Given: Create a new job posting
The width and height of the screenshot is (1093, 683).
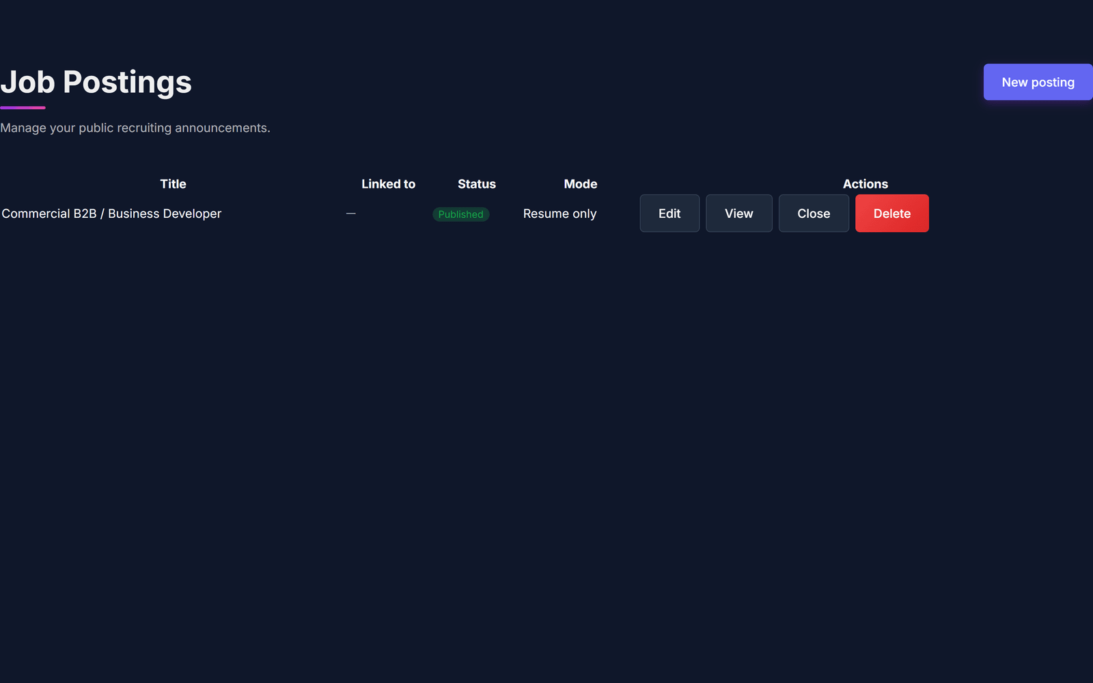Looking at the screenshot, I should tap(1038, 82).
